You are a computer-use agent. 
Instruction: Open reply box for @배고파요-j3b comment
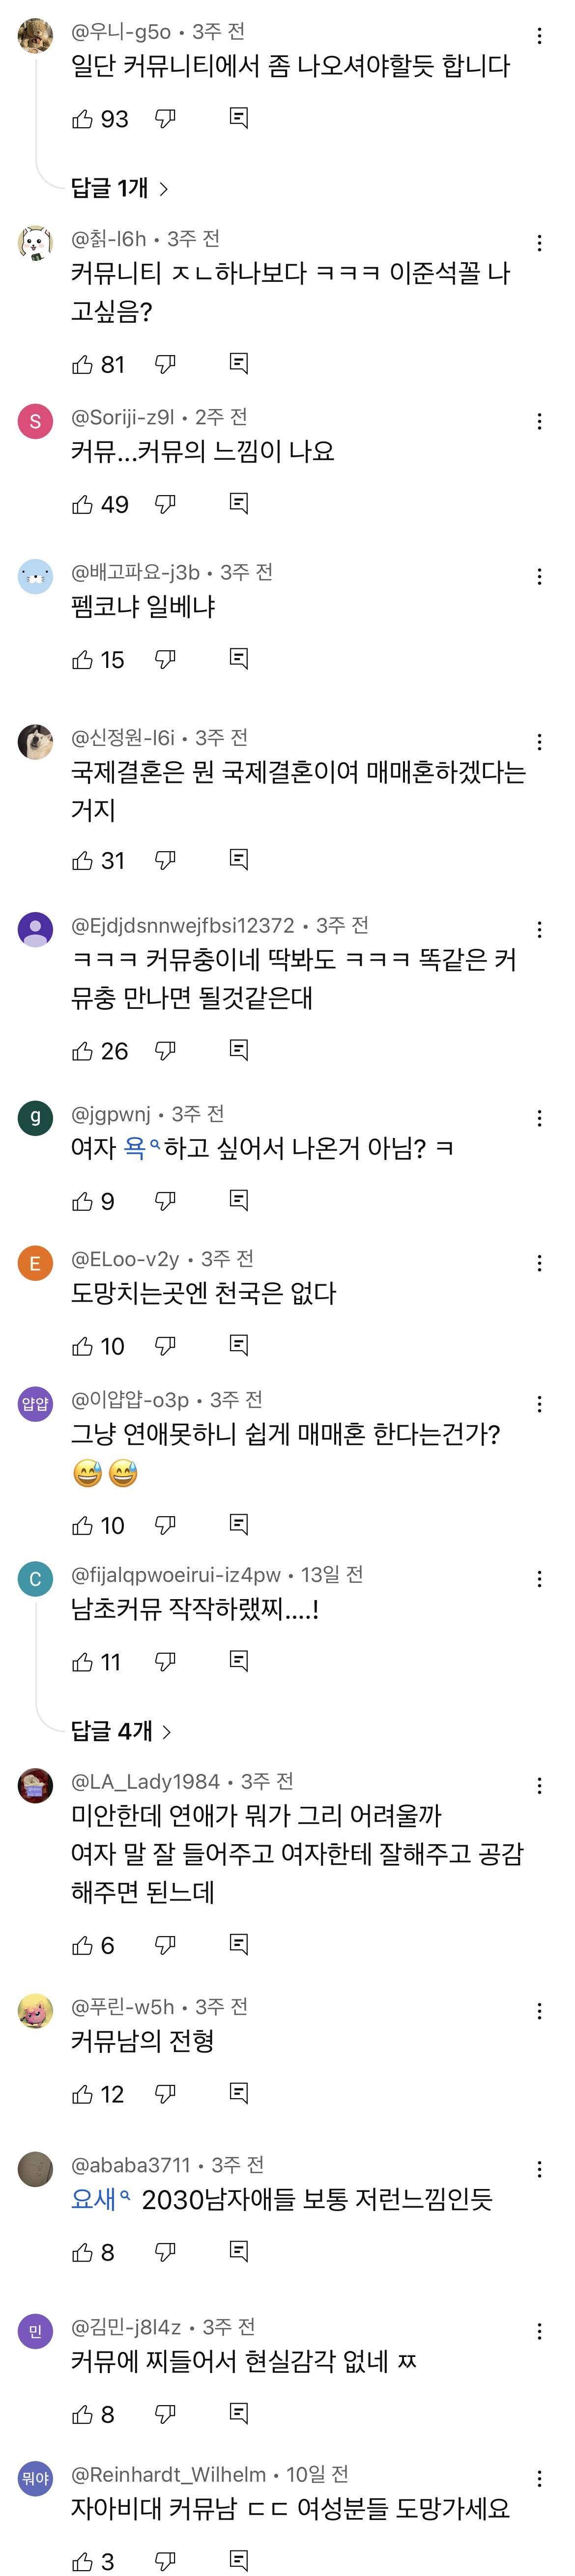click(239, 659)
